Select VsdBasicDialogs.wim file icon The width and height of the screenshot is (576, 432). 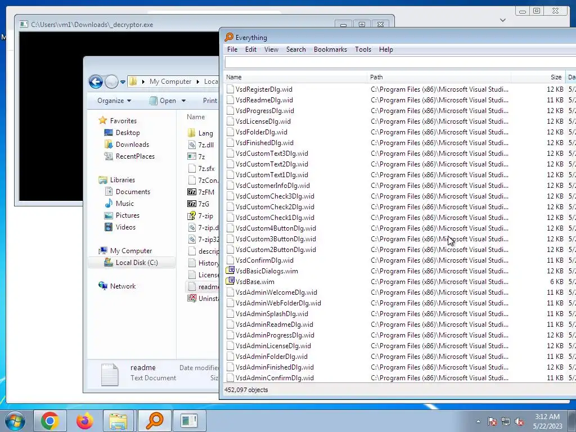pos(230,271)
